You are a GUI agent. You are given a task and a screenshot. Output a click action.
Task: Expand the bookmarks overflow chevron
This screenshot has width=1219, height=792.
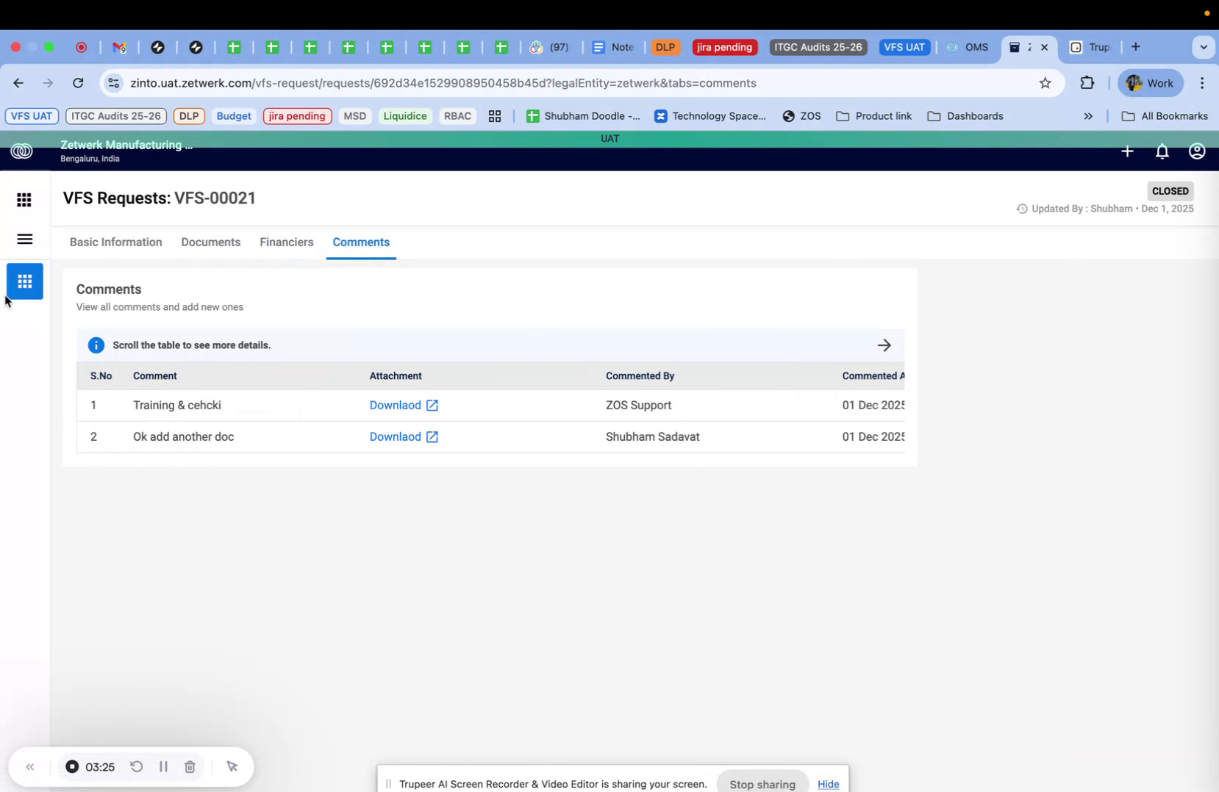(x=1088, y=116)
